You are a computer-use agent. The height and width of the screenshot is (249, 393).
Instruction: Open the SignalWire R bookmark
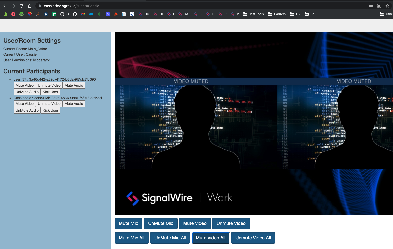click(x=223, y=14)
